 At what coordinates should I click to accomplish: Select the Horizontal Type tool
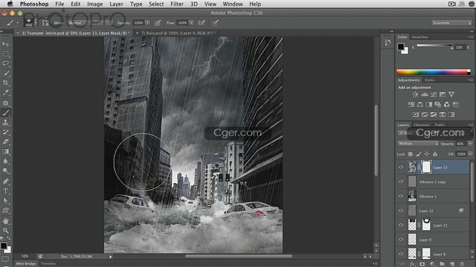coord(5,191)
